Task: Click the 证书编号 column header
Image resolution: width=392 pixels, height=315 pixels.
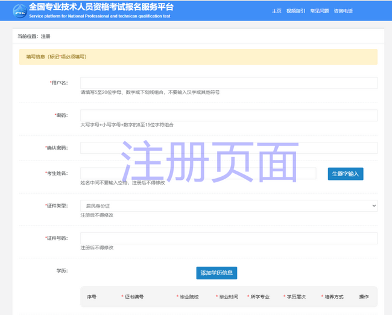Action: pyautogui.click(x=134, y=297)
